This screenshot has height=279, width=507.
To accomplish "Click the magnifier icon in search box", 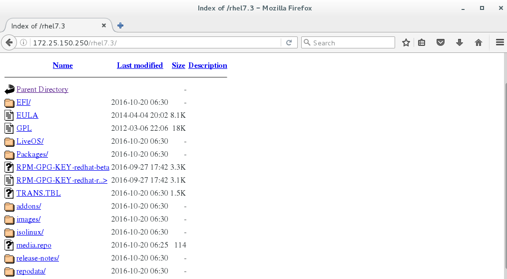I will (x=307, y=42).
